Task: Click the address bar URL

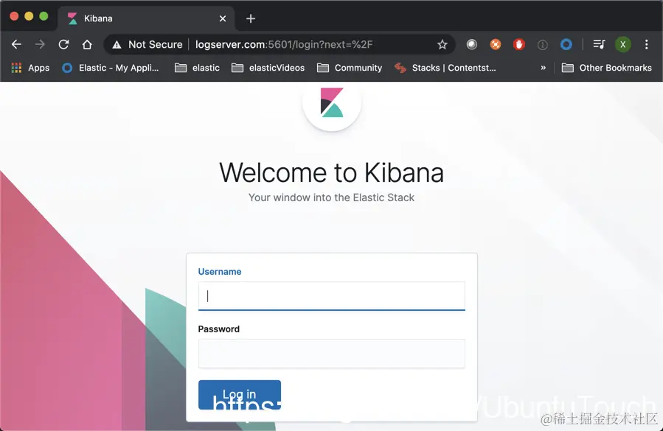Action: pos(284,44)
